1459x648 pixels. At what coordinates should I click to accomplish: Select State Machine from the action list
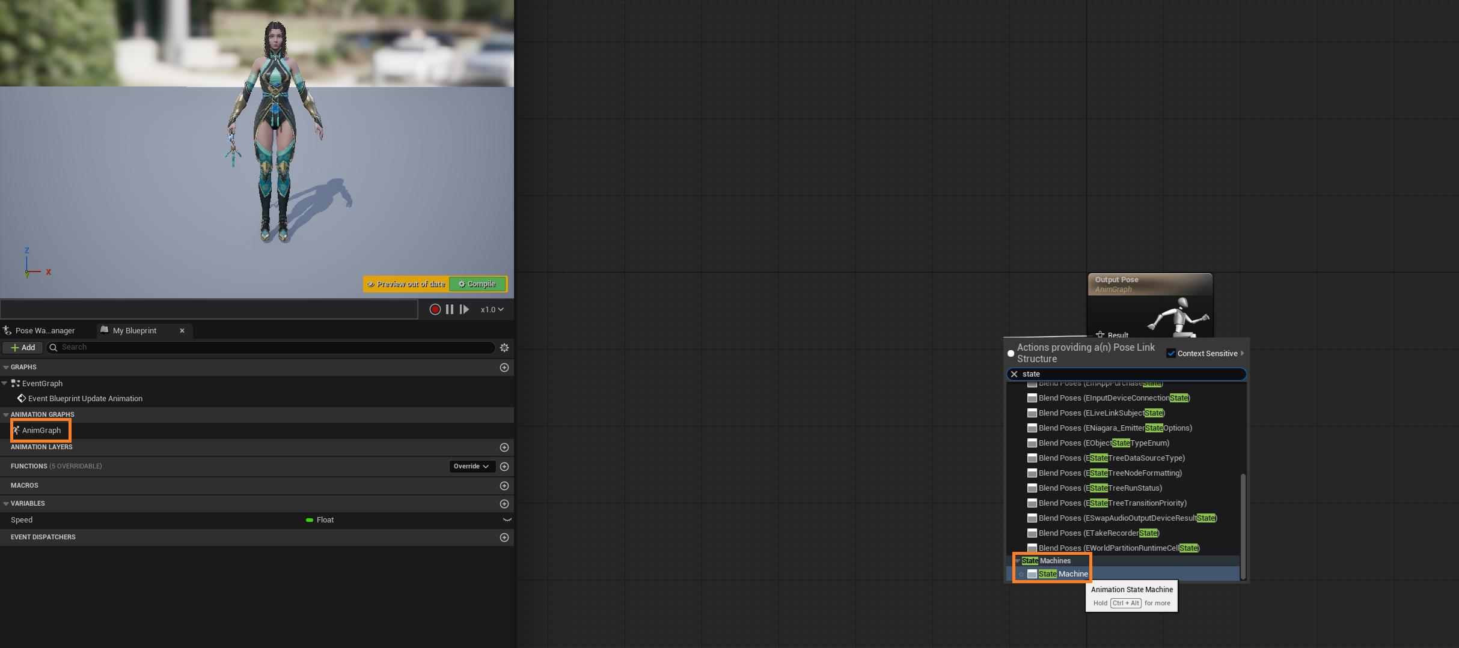tap(1063, 574)
